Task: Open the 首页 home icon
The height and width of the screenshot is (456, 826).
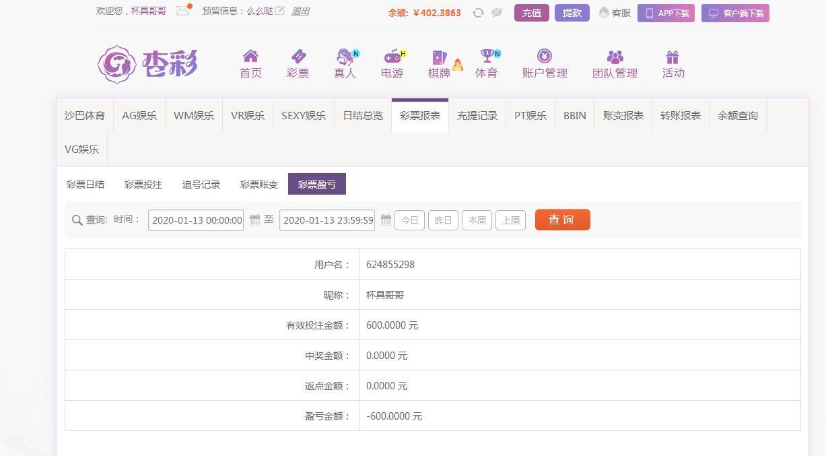Action: pyautogui.click(x=250, y=57)
